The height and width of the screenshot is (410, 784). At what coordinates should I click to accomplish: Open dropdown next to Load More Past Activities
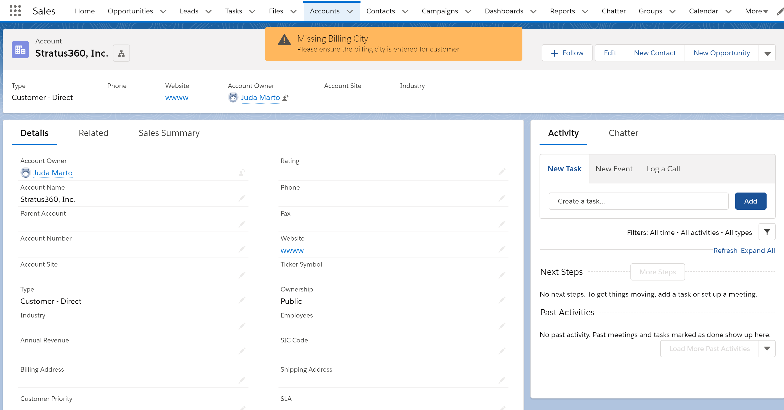pos(767,349)
